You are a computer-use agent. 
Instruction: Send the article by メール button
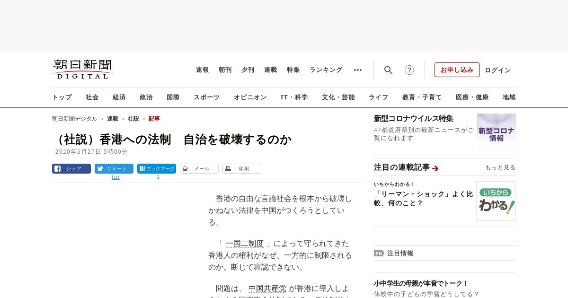pos(199,168)
